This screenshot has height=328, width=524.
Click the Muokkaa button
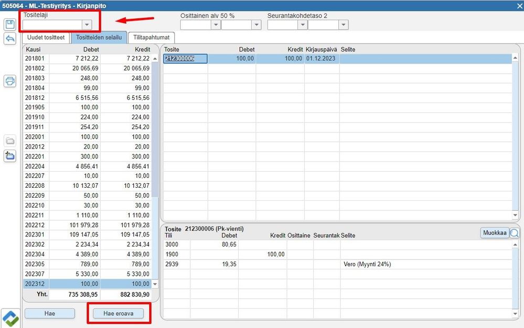tap(494, 233)
